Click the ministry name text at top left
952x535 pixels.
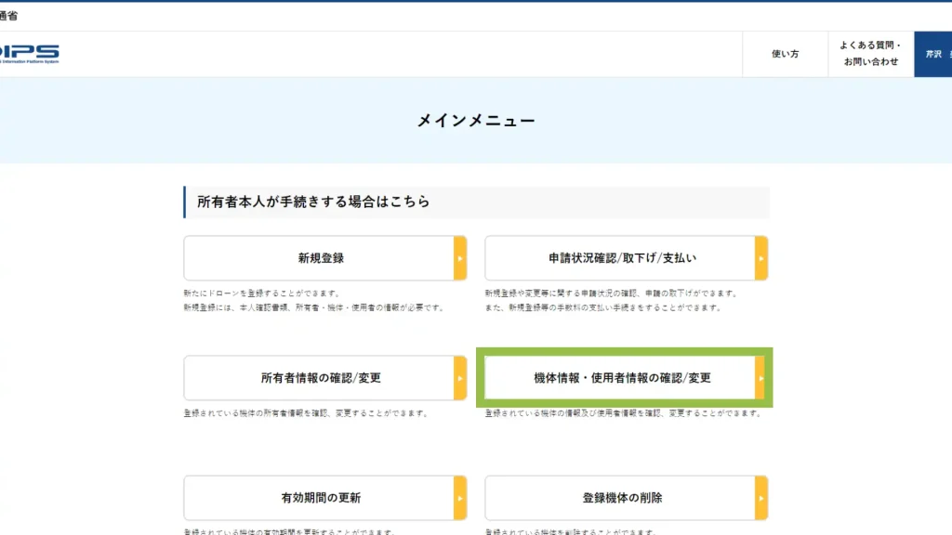click(9, 16)
